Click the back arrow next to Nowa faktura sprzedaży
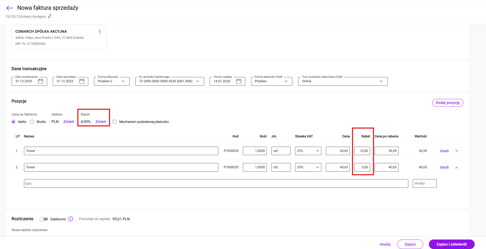Screen dimensions: 486x249 pyautogui.click(x=10, y=8)
